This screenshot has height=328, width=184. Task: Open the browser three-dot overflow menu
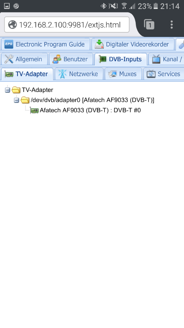click(172, 24)
